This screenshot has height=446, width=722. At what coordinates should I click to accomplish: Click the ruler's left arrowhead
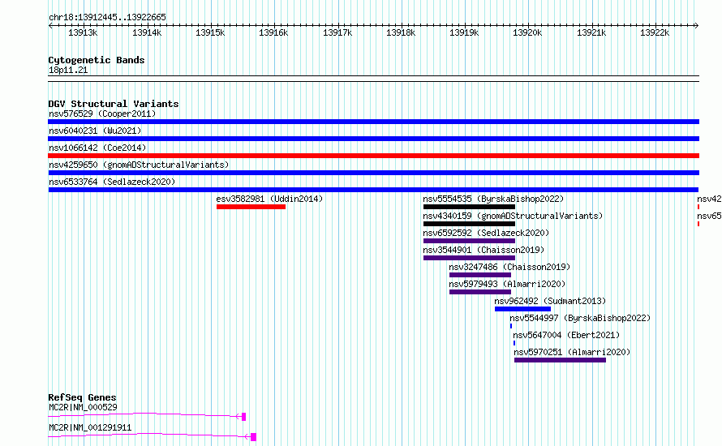[x=50, y=26]
